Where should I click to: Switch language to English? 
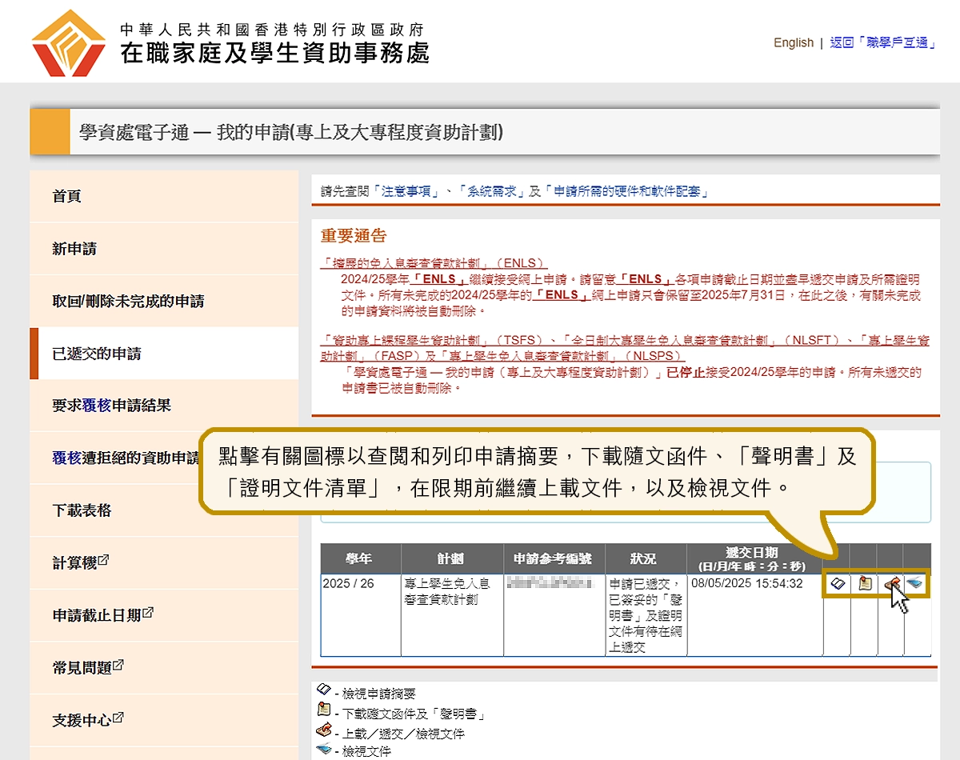(x=793, y=43)
